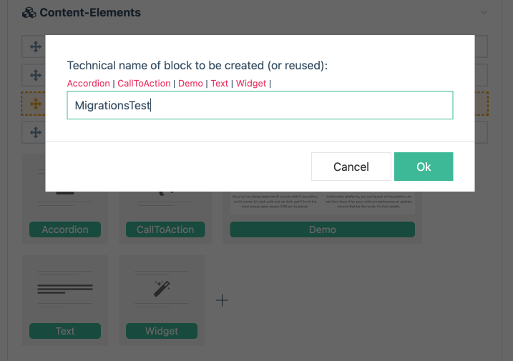The image size is (513, 361).
Task: Select the green Demo block label
Action: (322, 229)
